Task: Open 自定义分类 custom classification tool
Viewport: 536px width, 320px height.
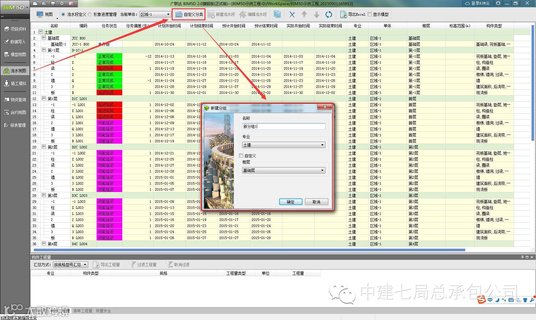Action: 189,14
